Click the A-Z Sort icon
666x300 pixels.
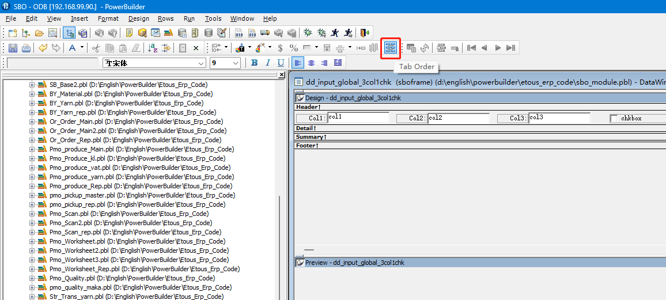click(153, 48)
